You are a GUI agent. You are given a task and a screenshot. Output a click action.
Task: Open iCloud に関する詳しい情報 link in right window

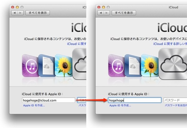170,44
